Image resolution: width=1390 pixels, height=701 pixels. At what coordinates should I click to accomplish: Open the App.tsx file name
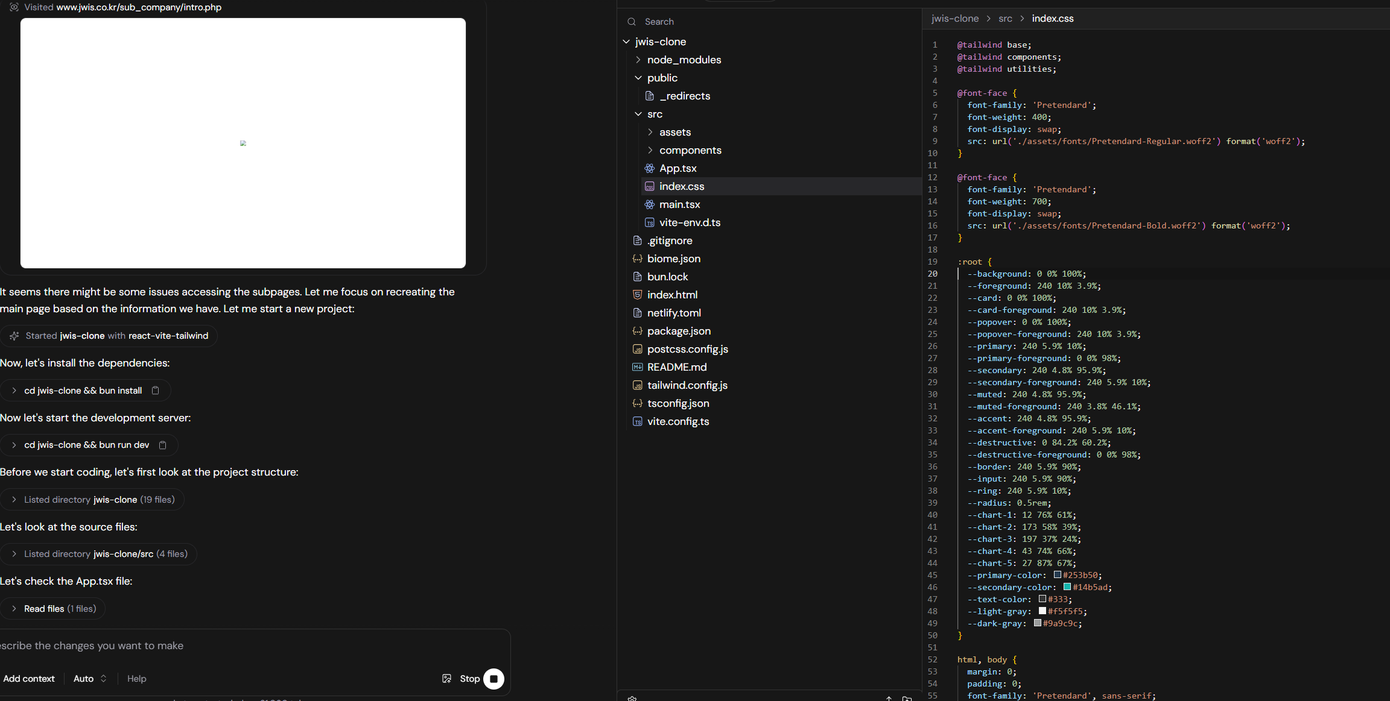pyautogui.click(x=678, y=168)
